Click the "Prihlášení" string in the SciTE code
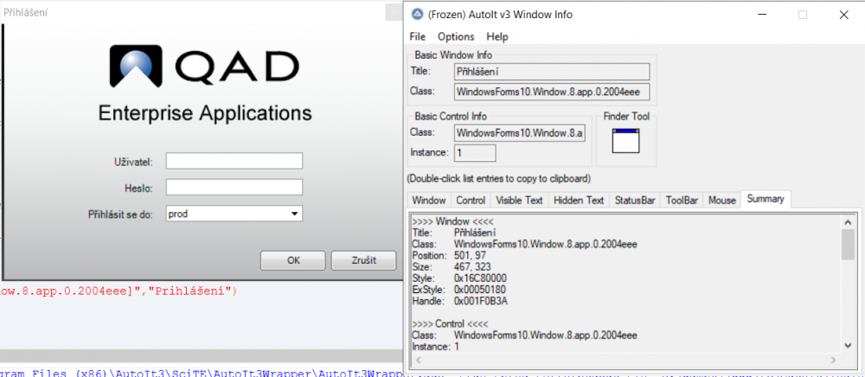865x377 pixels. [x=190, y=291]
